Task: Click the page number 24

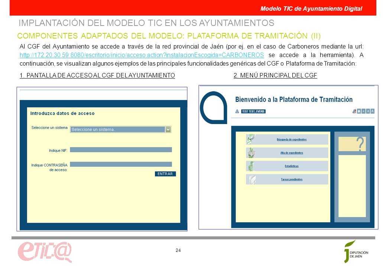Action: coord(178,250)
